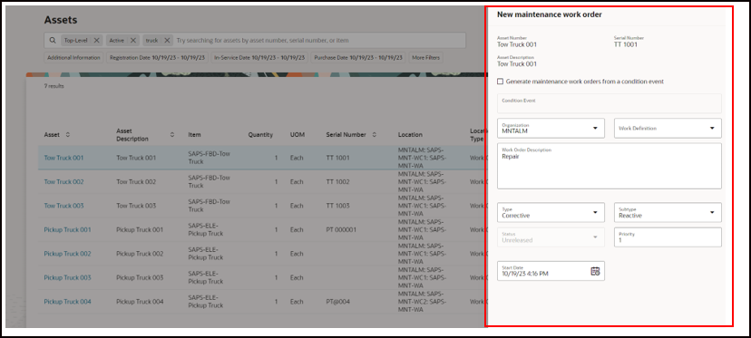Click the Priority input field
Image resolution: width=751 pixels, height=338 pixels.
(x=668, y=237)
